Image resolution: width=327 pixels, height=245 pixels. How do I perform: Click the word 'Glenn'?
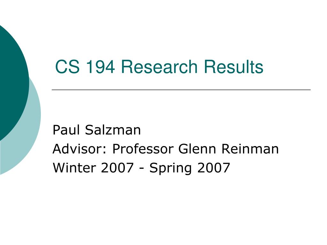click(x=197, y=149)
